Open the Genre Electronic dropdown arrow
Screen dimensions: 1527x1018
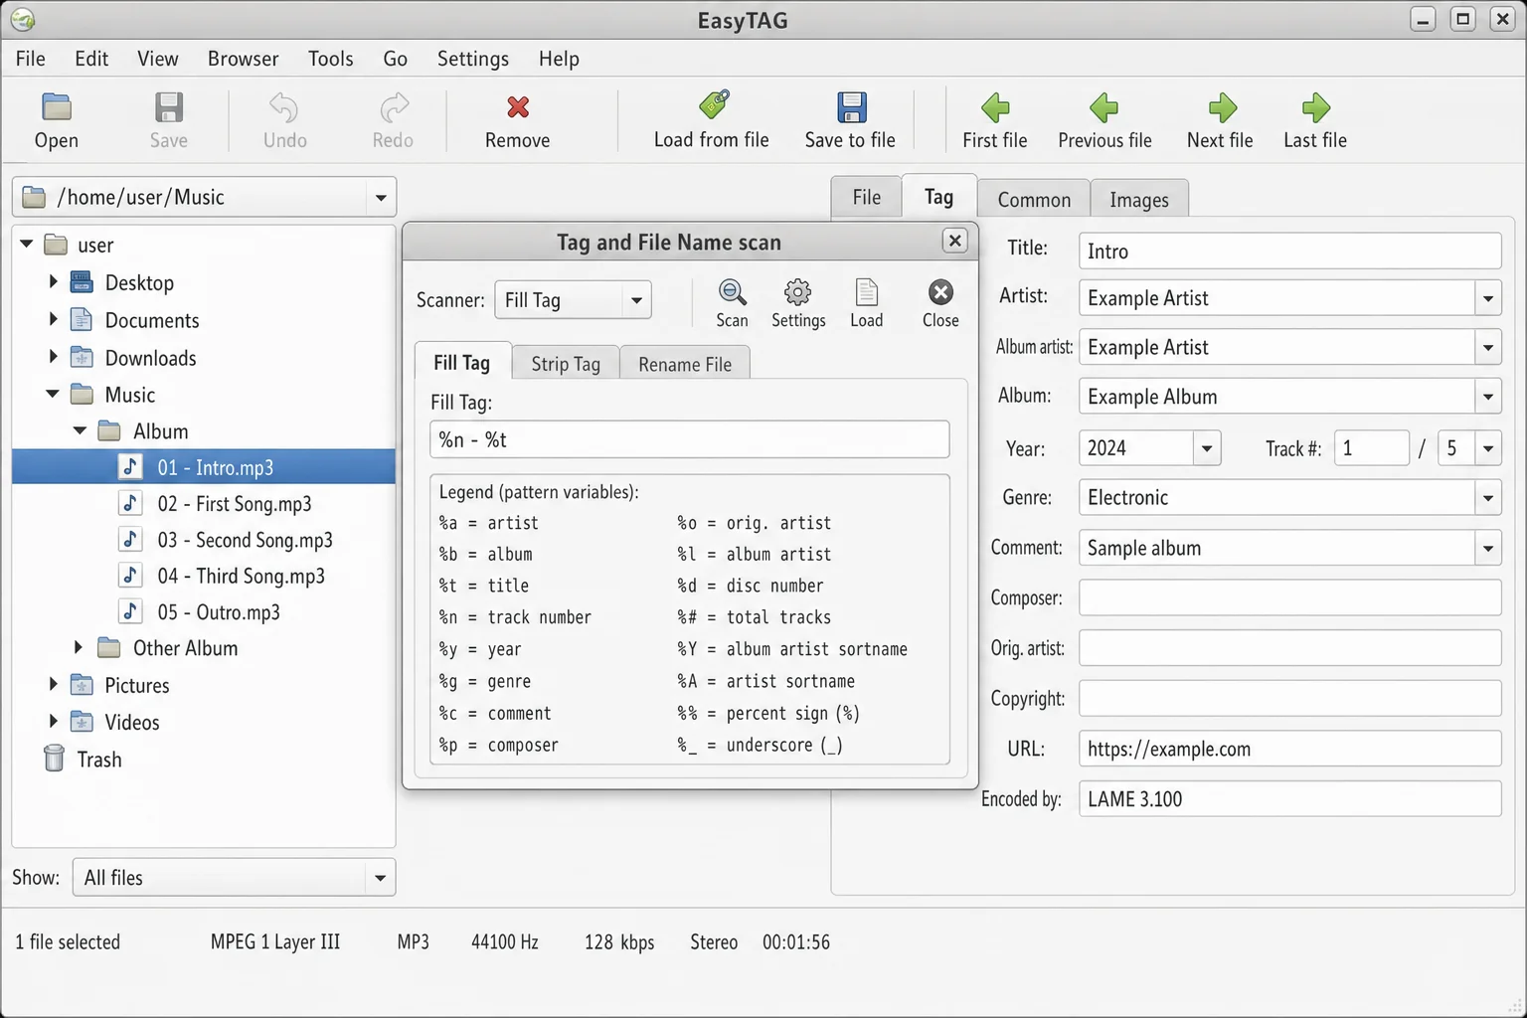click(1488, 498)
